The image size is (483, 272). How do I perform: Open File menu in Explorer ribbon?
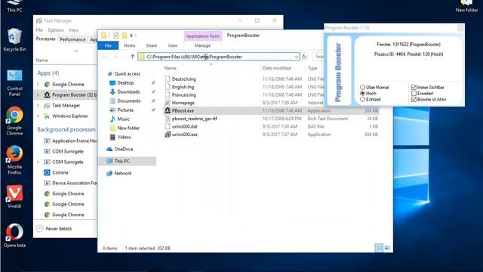pos(108,45)
